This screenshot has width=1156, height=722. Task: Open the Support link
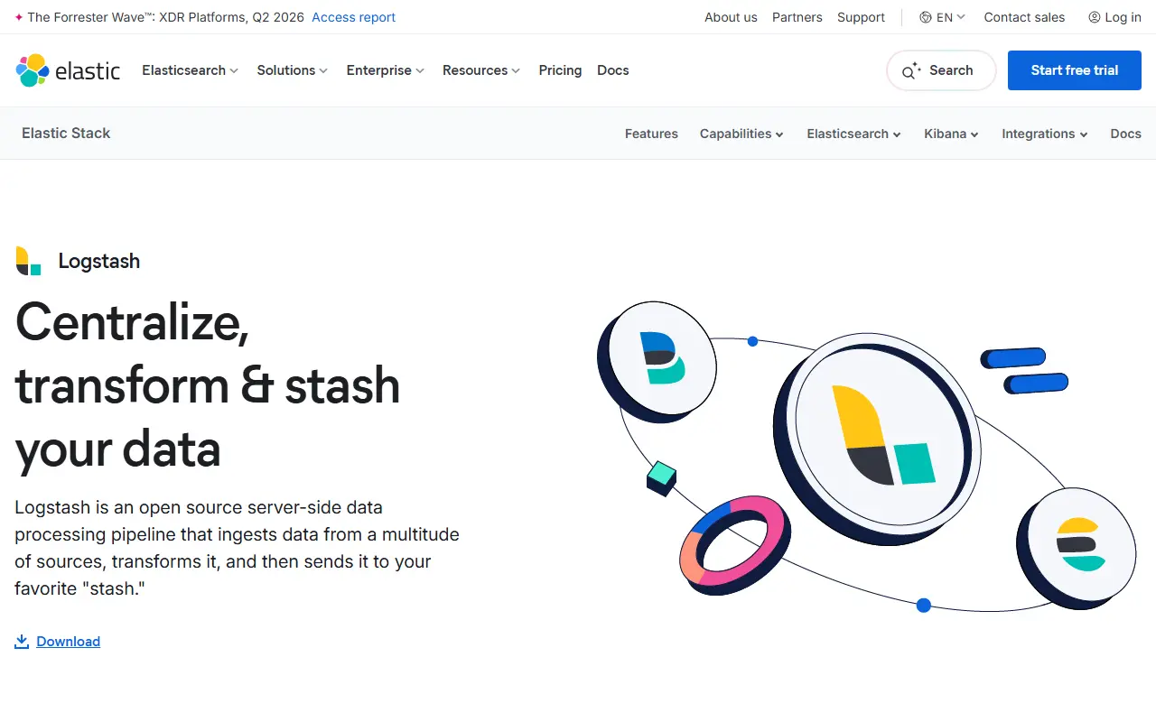861,17
